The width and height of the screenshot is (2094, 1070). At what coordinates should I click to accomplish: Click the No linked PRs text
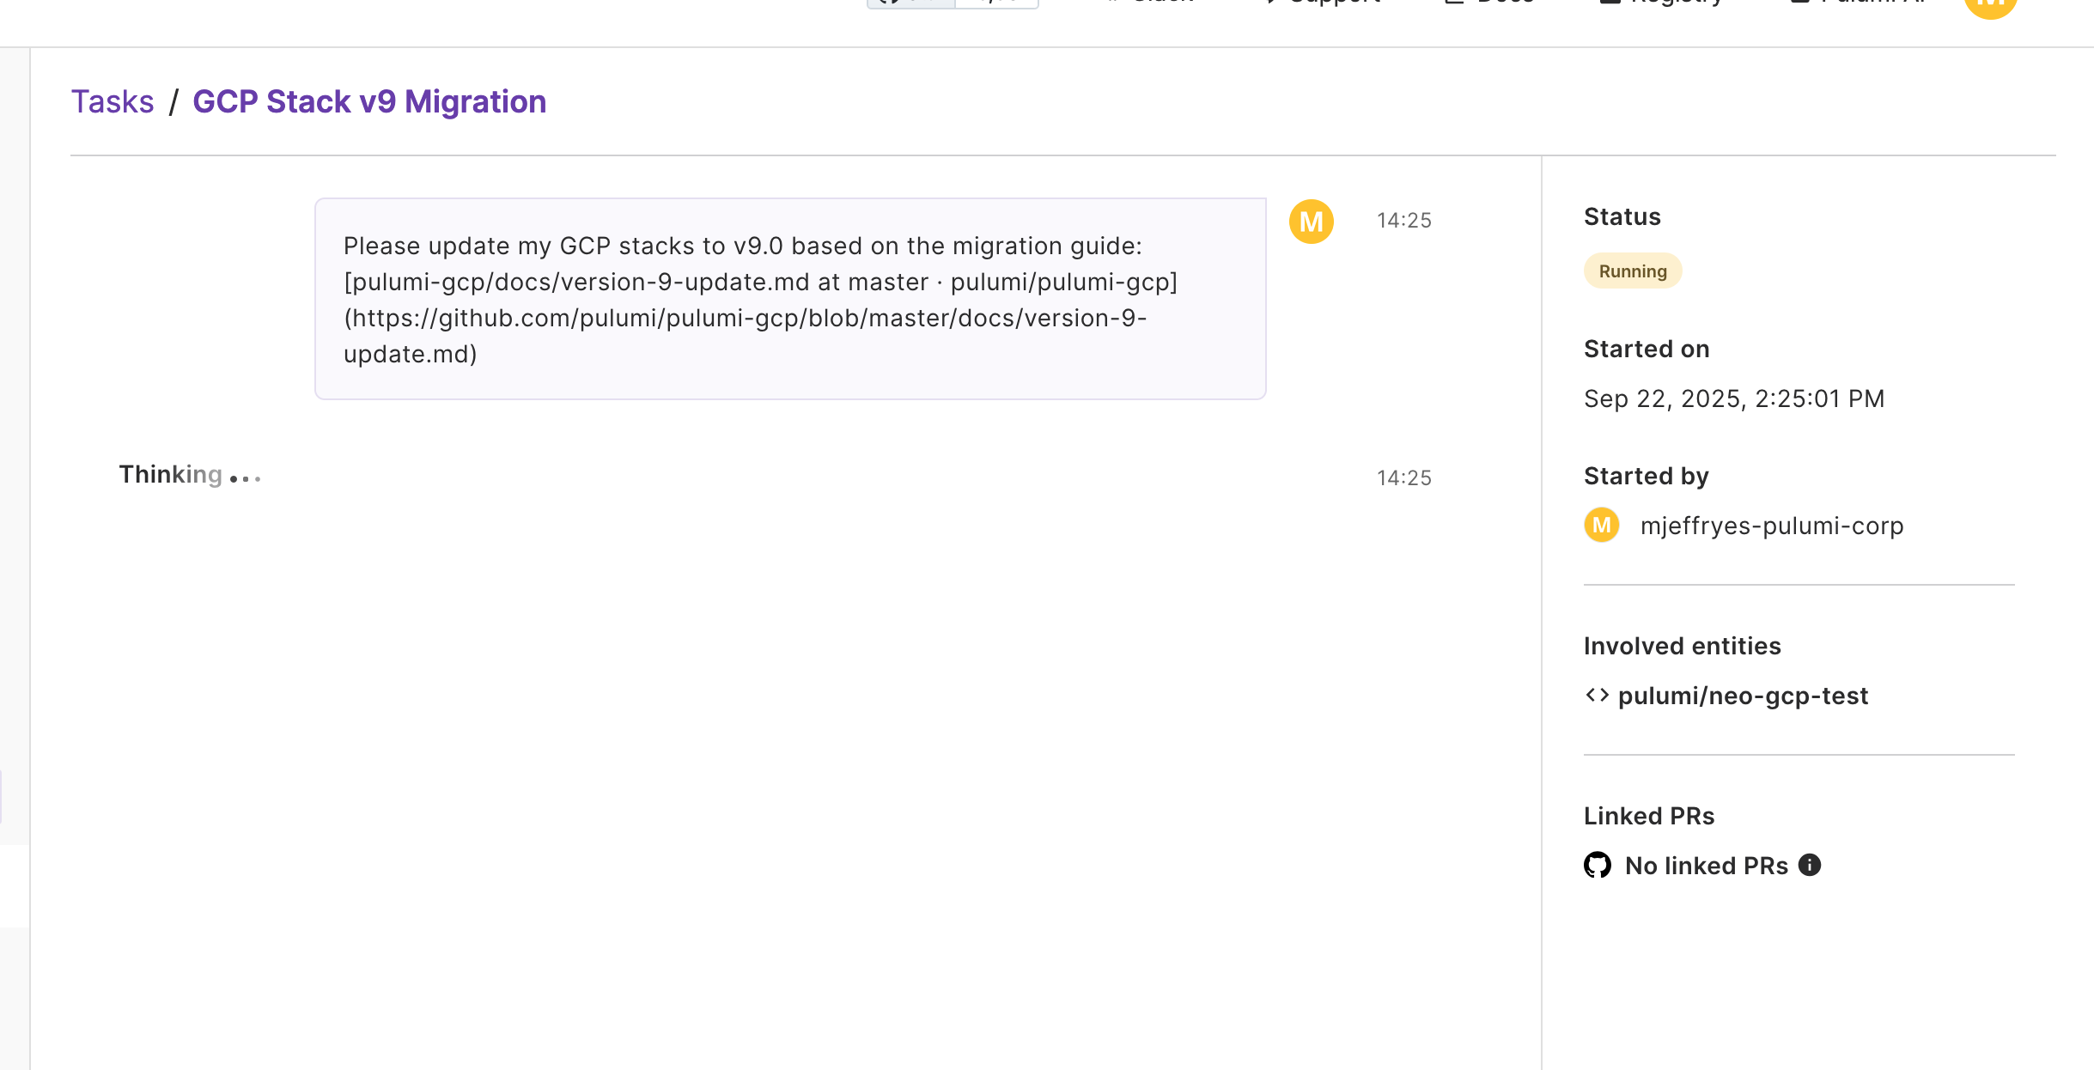1707,866
